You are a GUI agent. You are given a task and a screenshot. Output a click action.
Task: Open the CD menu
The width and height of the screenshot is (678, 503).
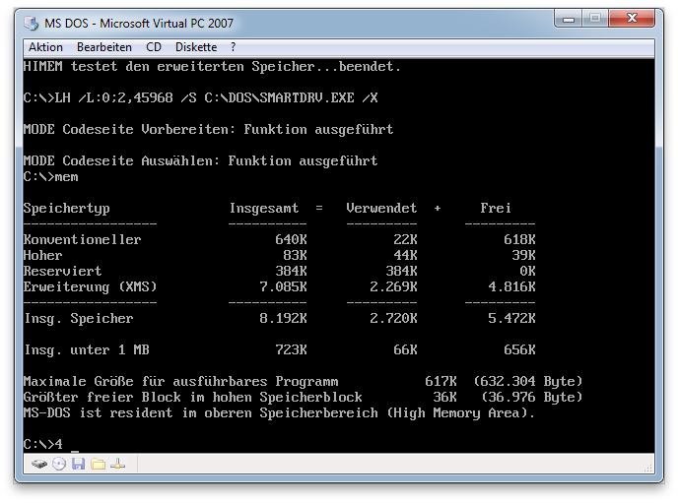[154, 47]
